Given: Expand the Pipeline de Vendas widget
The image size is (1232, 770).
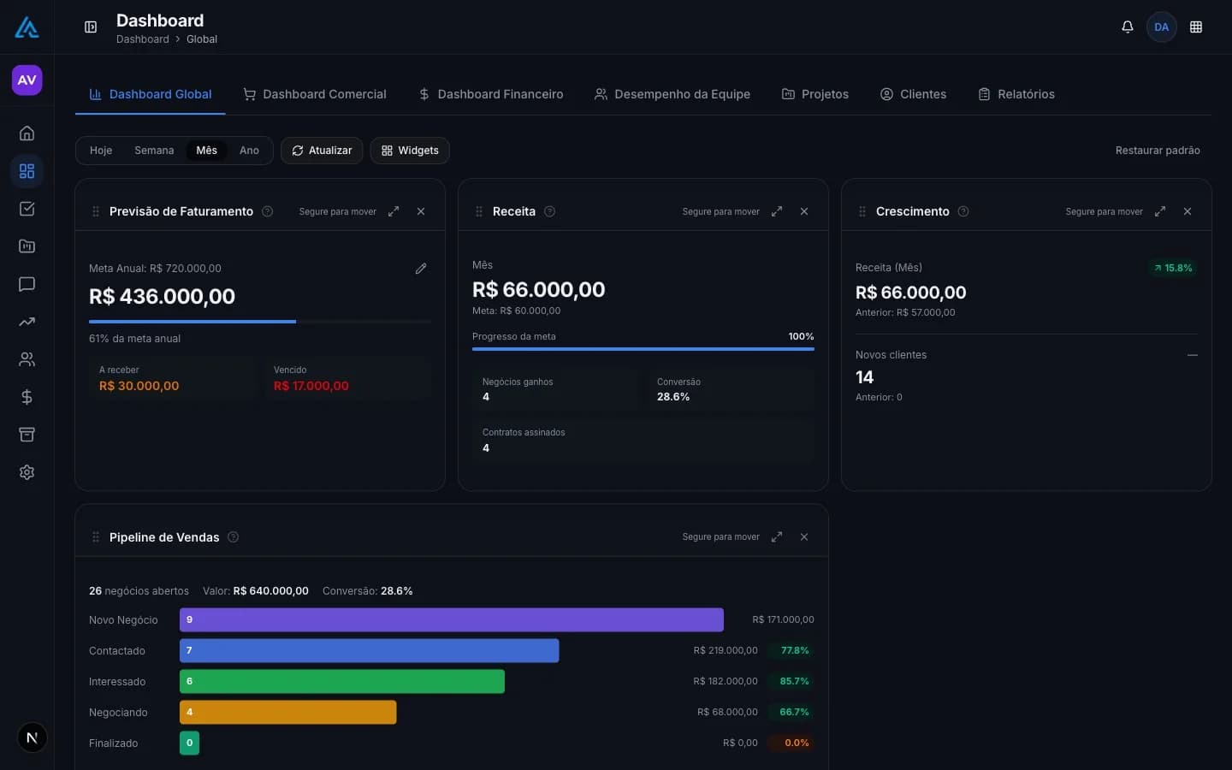Looking at the screenshot, I should point(777,537).
